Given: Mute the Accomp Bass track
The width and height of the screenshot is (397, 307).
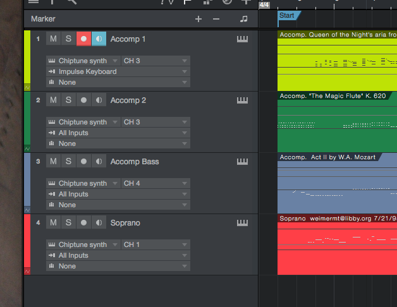Looking at the screenshot, I should (53, 161).
